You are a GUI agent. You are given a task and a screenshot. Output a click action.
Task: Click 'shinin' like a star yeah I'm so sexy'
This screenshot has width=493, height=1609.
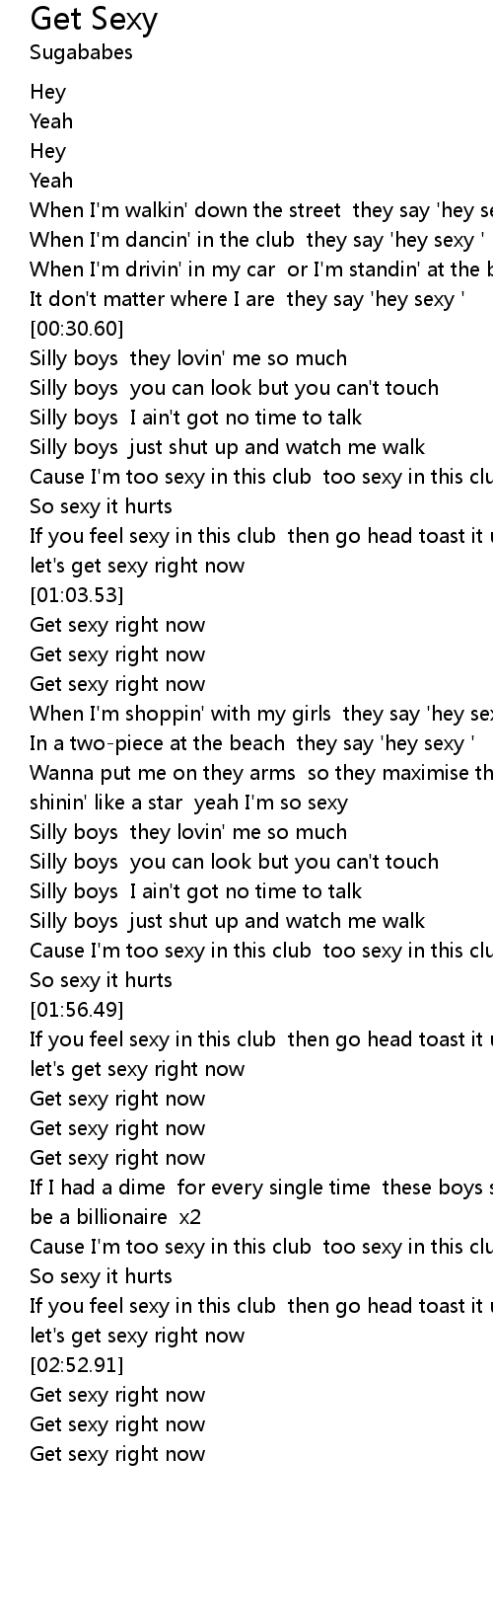188,803
